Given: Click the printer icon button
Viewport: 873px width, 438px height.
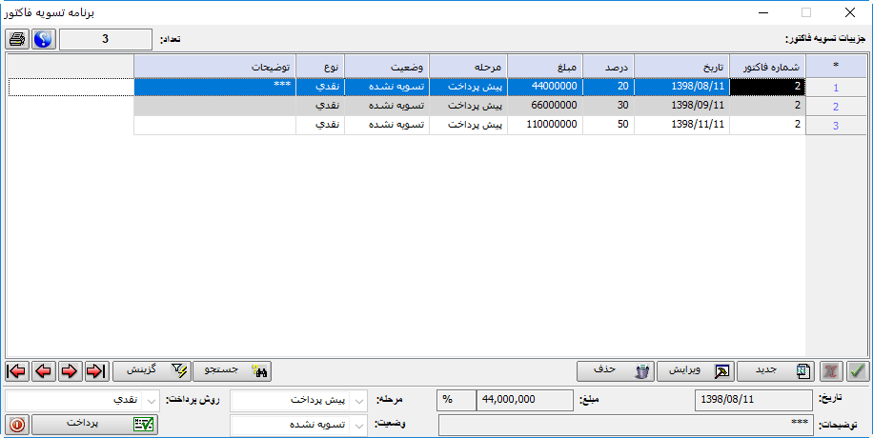Looking at the screenshot, I should (x=17, y=39).
